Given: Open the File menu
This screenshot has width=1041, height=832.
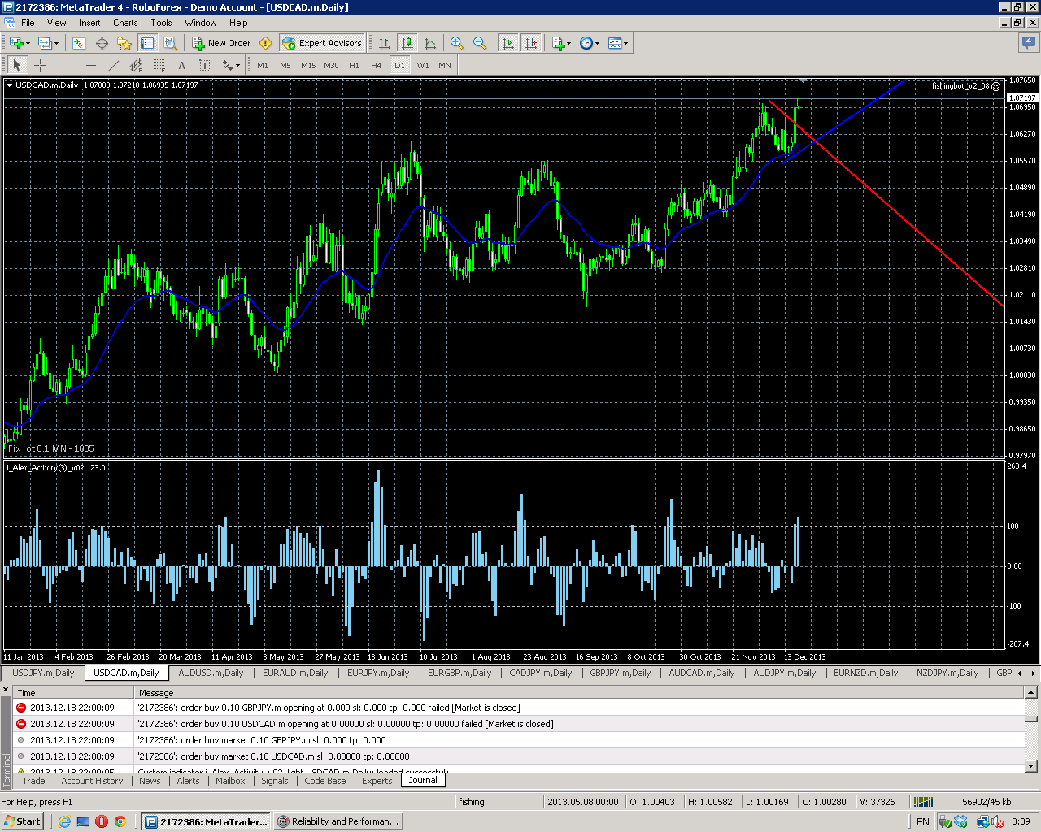Looking at the screenshot, I should 28,23.
